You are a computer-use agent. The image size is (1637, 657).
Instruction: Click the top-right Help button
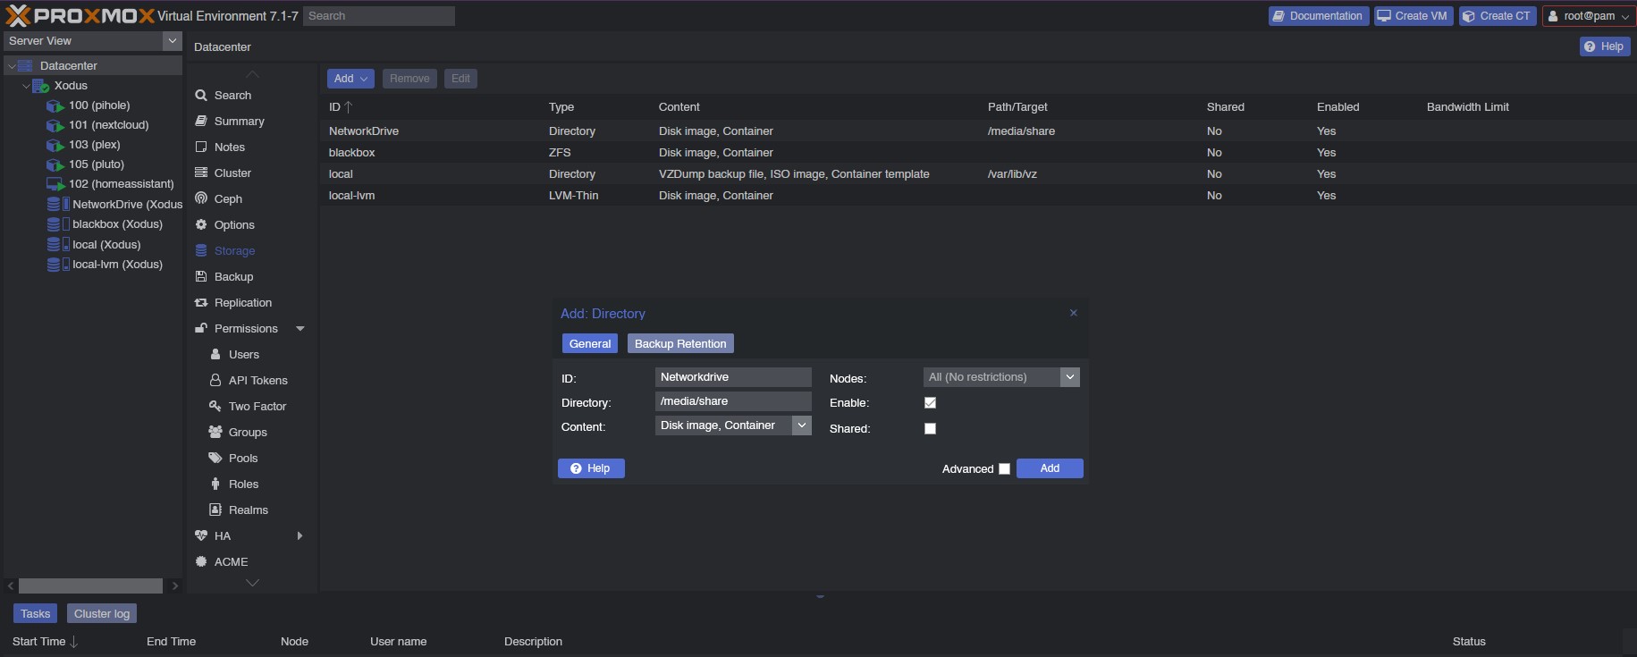1605,46
